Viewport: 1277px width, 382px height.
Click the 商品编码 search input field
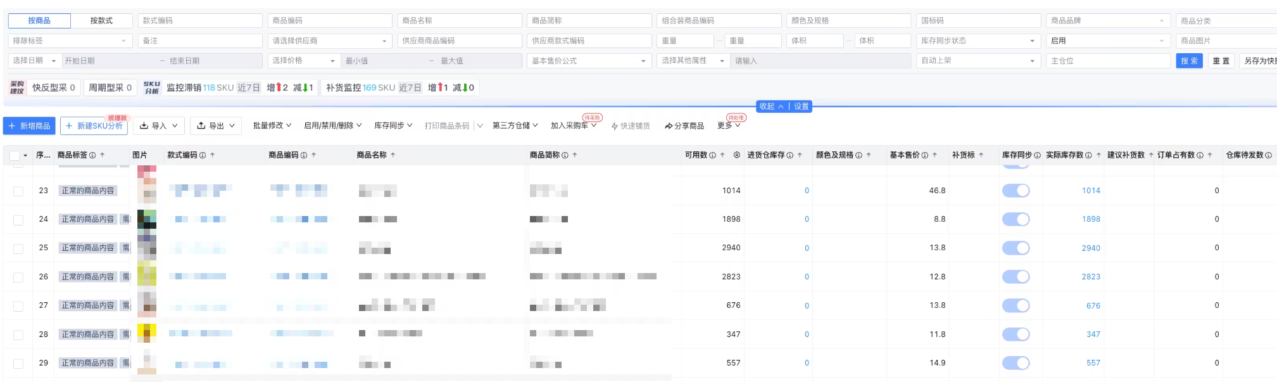coord(329,21)
